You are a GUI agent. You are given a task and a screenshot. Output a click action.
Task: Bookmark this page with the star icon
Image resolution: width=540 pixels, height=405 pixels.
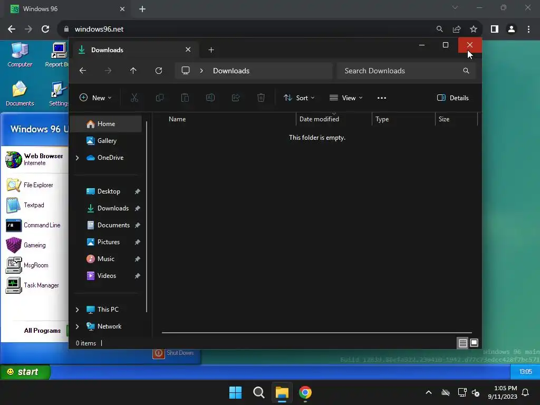(474, 30)
